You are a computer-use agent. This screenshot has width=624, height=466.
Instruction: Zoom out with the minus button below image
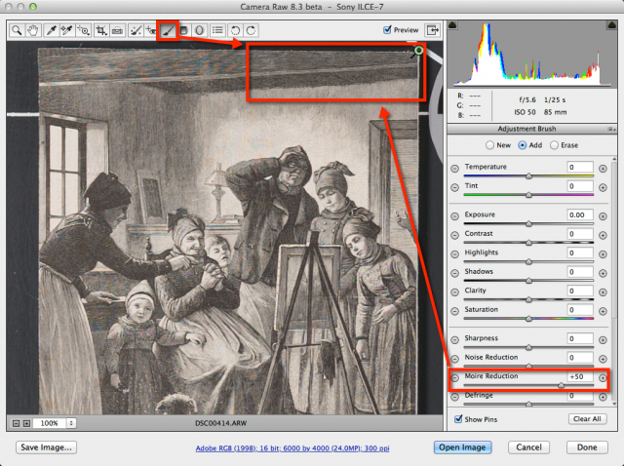(x=16, y=423)
